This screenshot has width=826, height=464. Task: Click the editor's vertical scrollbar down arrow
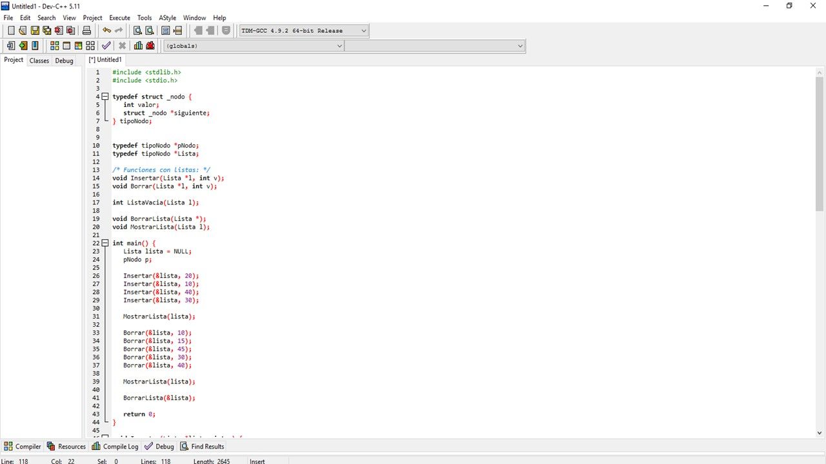coord(820,433)
